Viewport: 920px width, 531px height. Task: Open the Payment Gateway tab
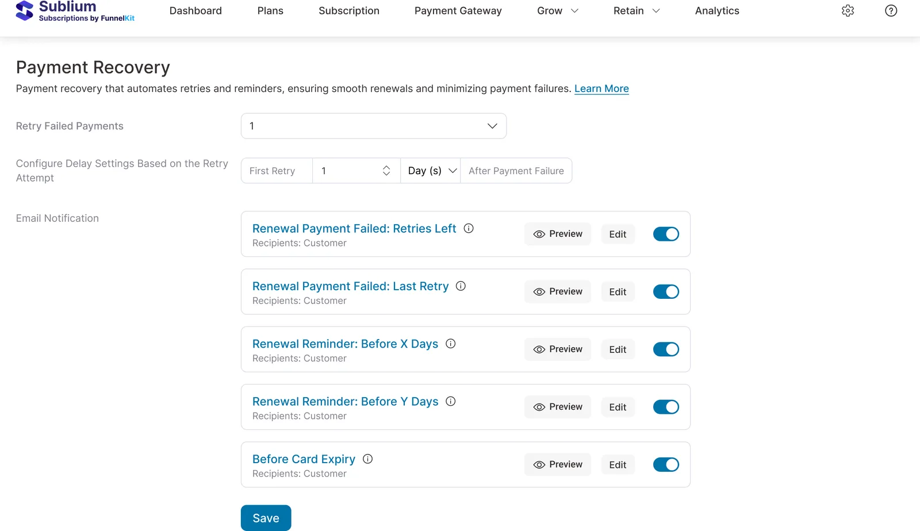458,11
